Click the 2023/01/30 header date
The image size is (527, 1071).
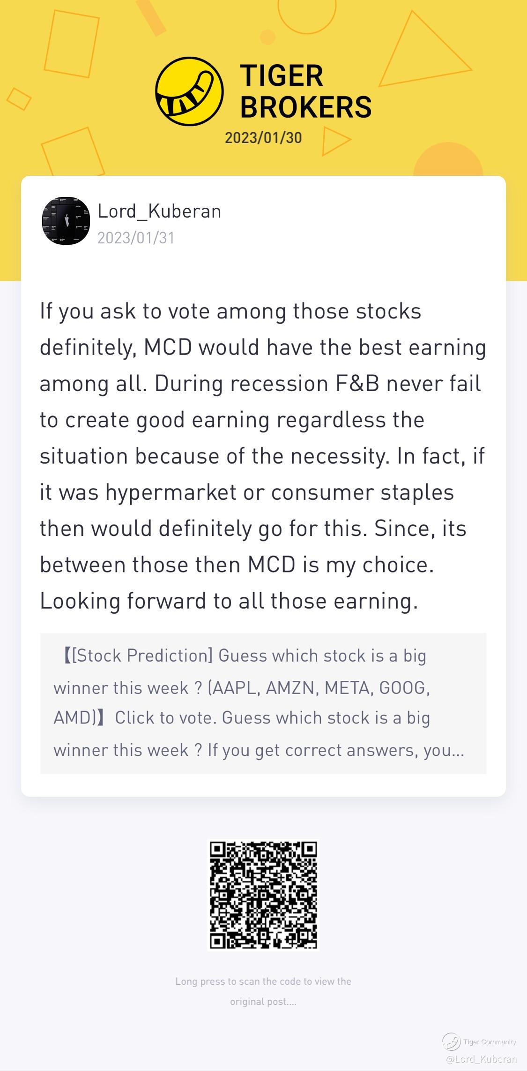coord(263,138)
